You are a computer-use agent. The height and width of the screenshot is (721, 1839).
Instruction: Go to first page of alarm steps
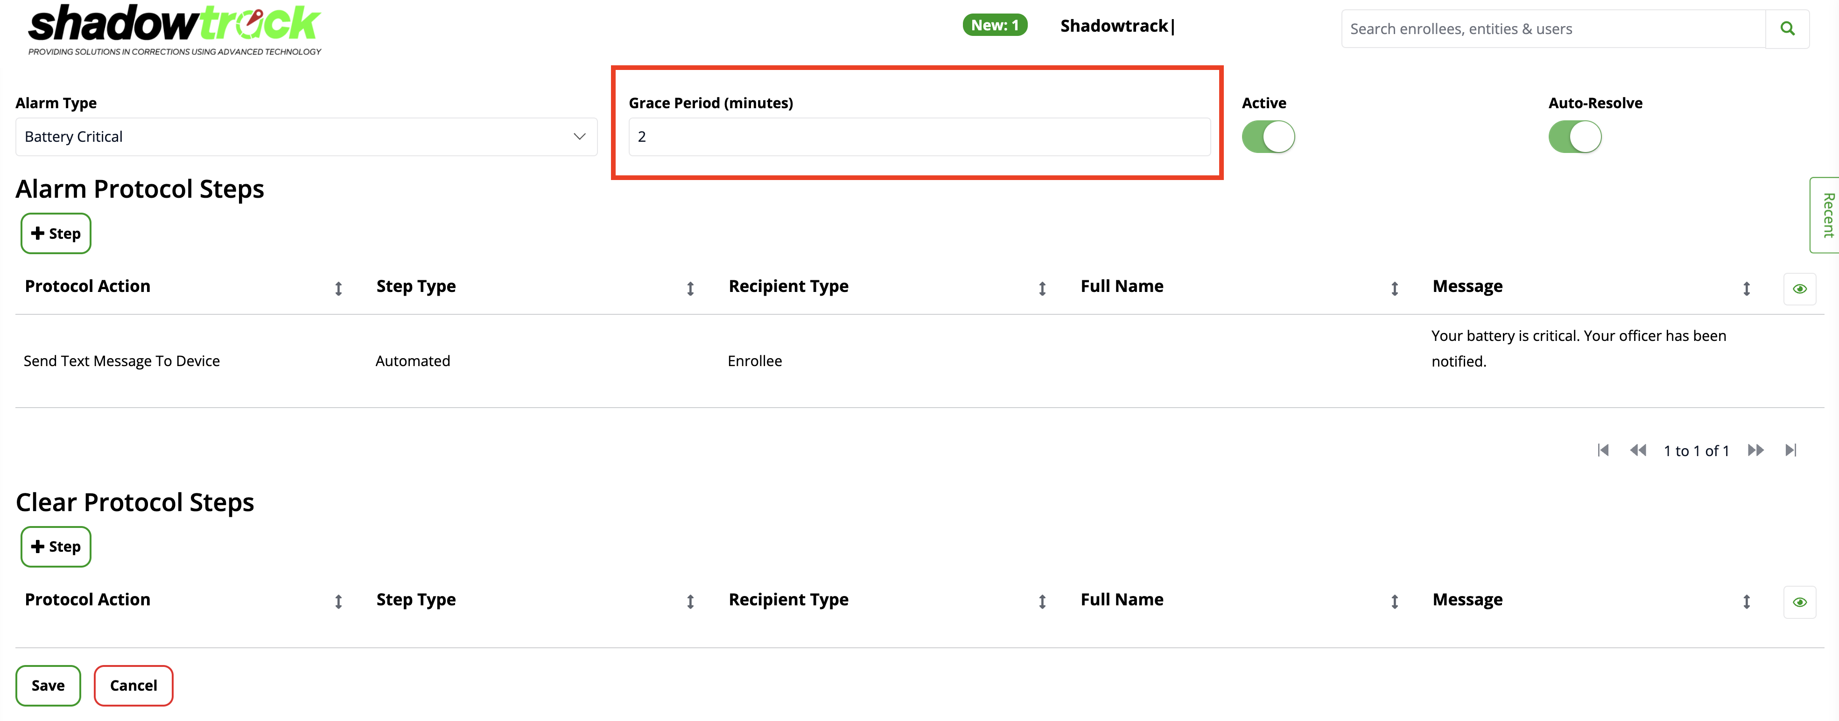coord(1603,450)
